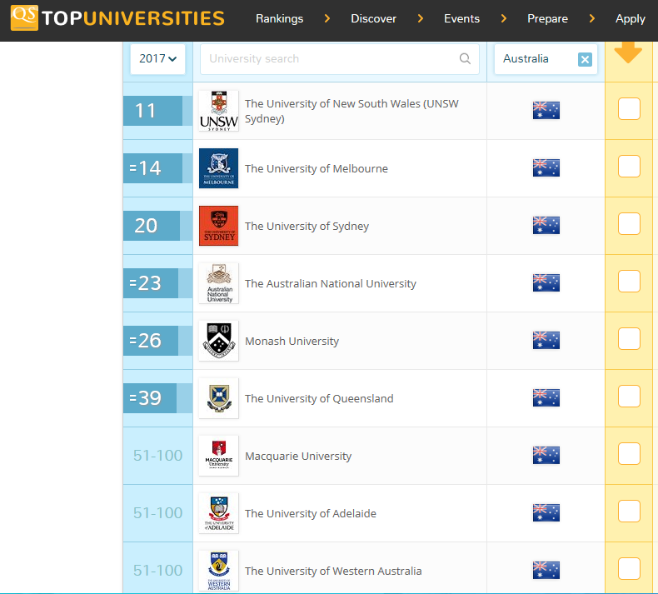The height and width of the screenshot is (594, 658).
Task: Open University of Western Australia logo
Action: (218, 571)
